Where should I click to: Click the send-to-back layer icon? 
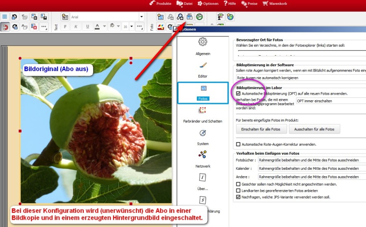click(x=24, y=27)
